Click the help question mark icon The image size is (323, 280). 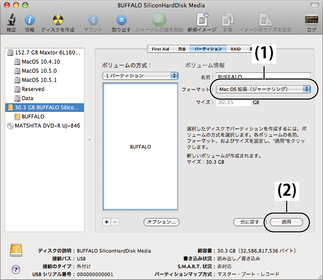pyautogui.click(x=16, y=269)
